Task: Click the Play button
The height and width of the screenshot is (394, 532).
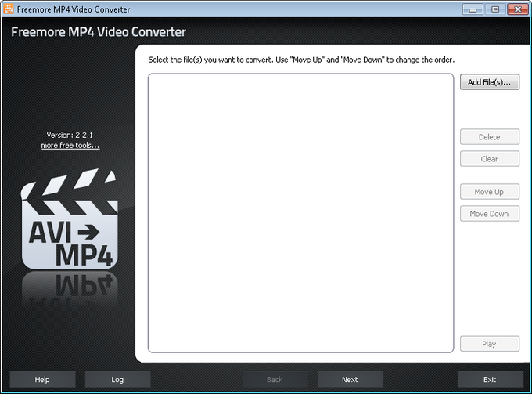Action: (x=490, y=344)
